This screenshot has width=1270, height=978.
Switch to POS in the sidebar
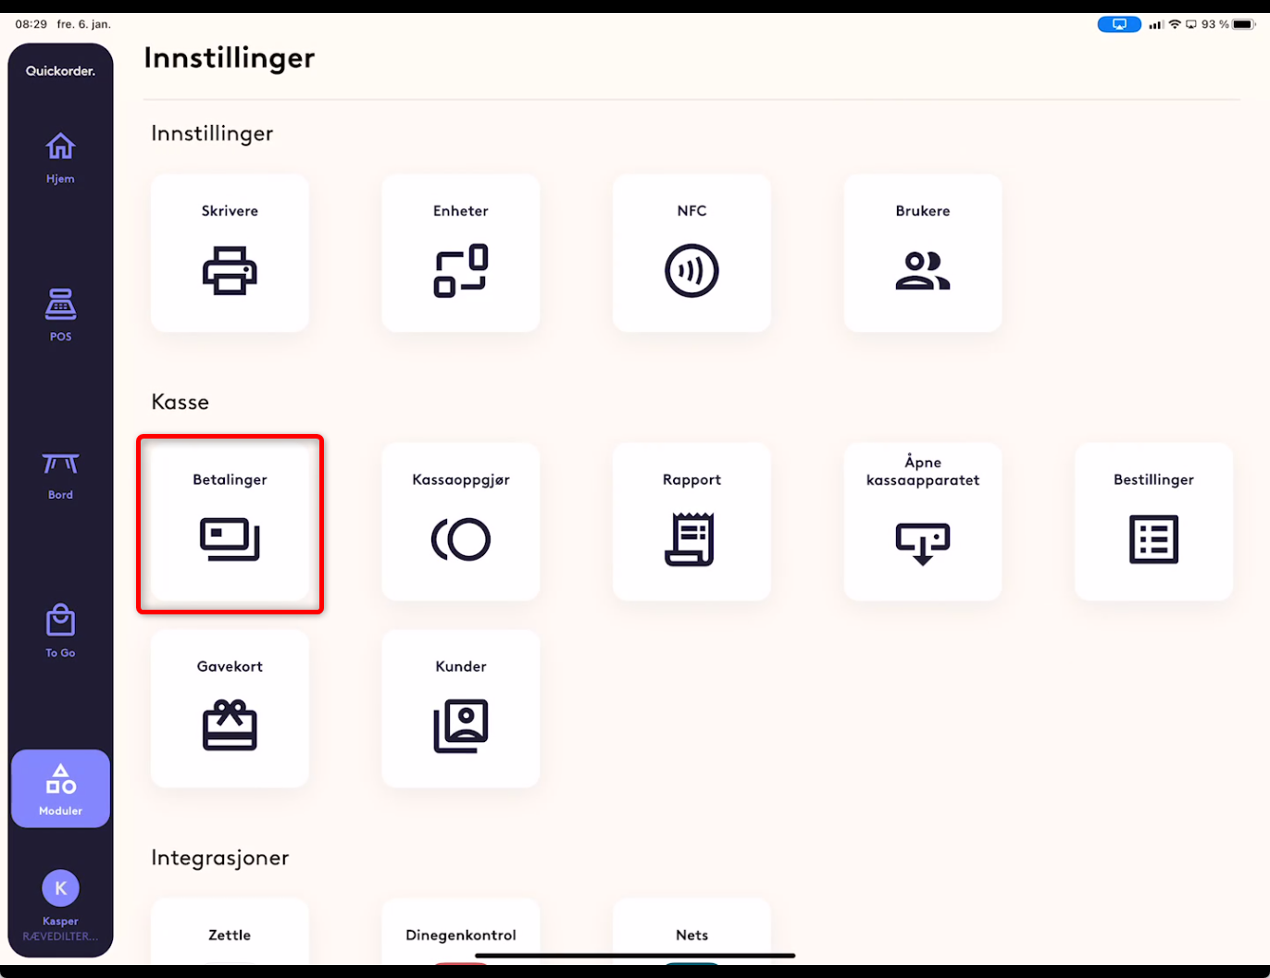(x=60, y=316)
